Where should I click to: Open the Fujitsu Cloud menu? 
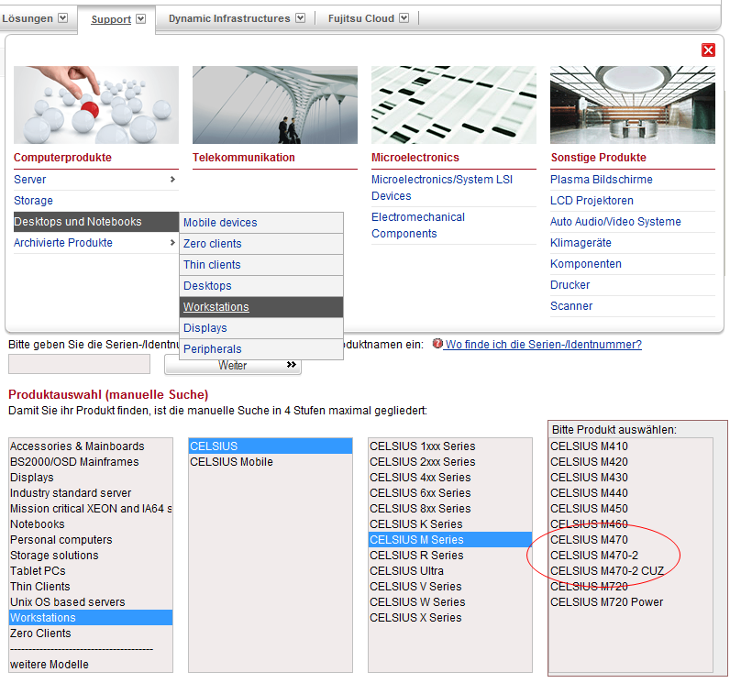point(361,18)
